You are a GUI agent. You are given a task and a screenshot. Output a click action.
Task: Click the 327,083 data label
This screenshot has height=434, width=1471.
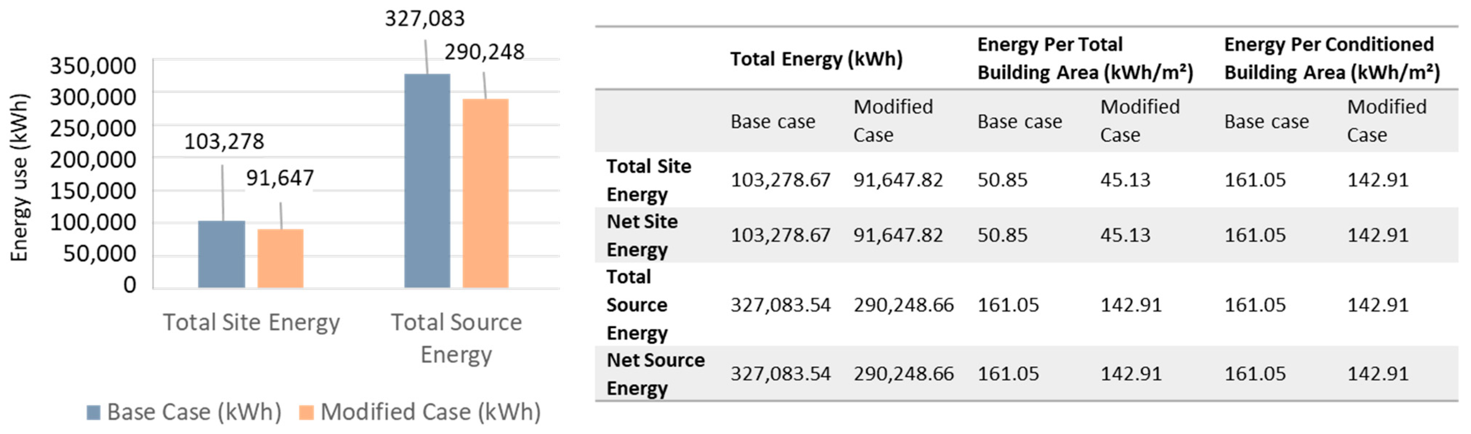pos(425,19)
